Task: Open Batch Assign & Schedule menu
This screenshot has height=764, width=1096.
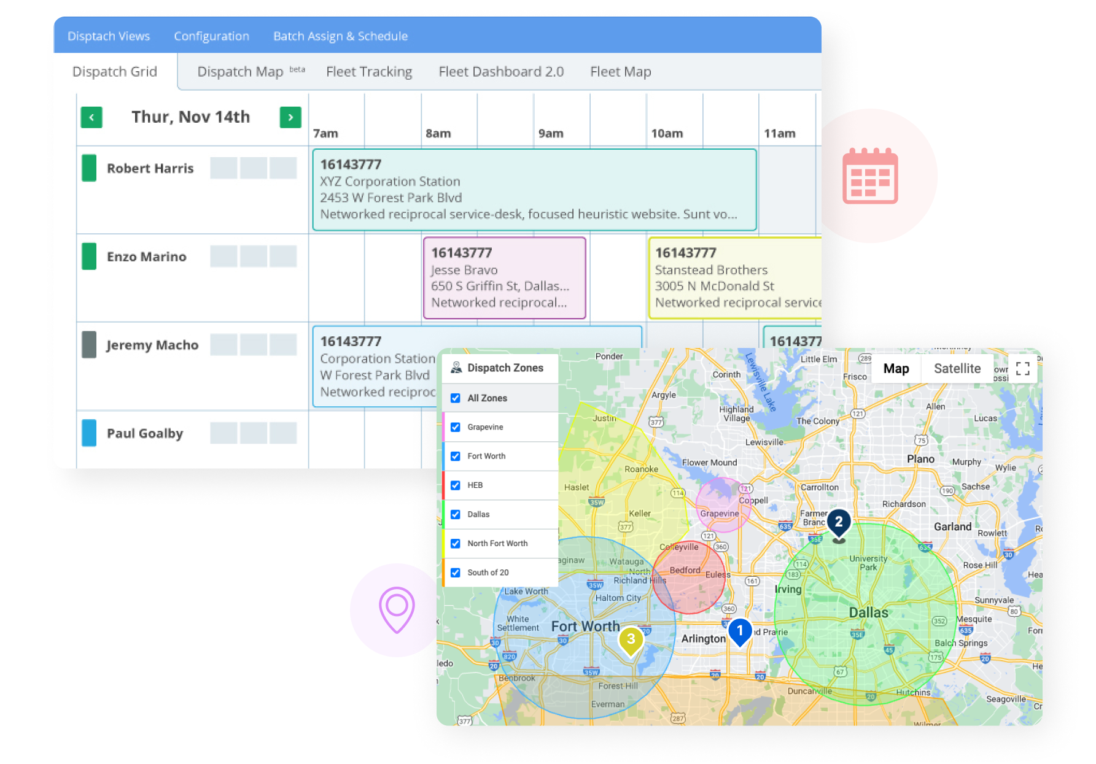Action: click(x=340, y=36)
